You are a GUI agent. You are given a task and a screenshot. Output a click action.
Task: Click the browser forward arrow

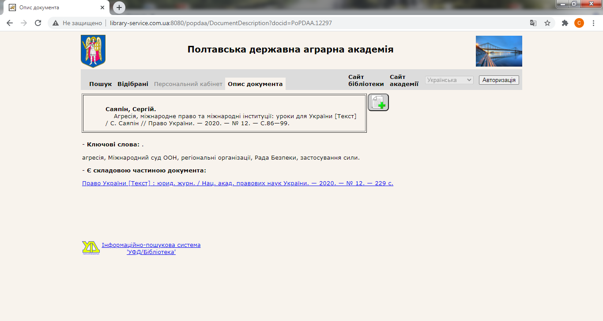pos(24,23)
